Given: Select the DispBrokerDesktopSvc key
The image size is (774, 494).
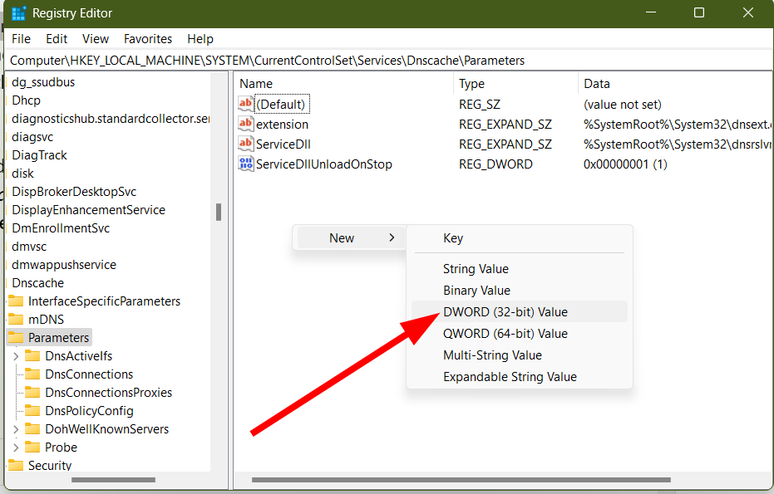Looking at the screenshot, I should pos(74,191).
